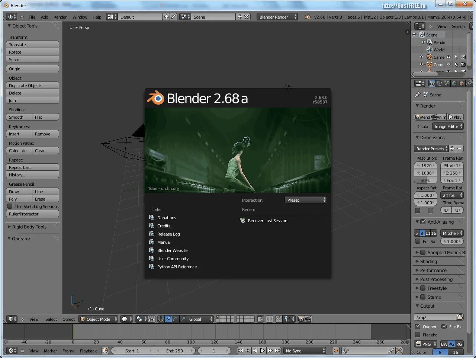Open the Object properties tab (orange cube icon)
This screenshot has width=476, height=358.
(x=461, y=83)
